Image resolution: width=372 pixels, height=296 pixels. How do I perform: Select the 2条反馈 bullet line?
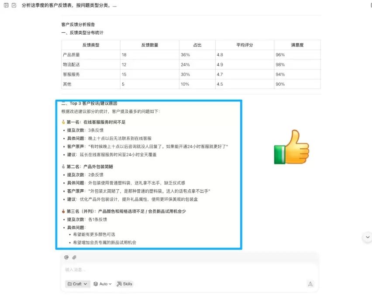[x=85, y=174]
